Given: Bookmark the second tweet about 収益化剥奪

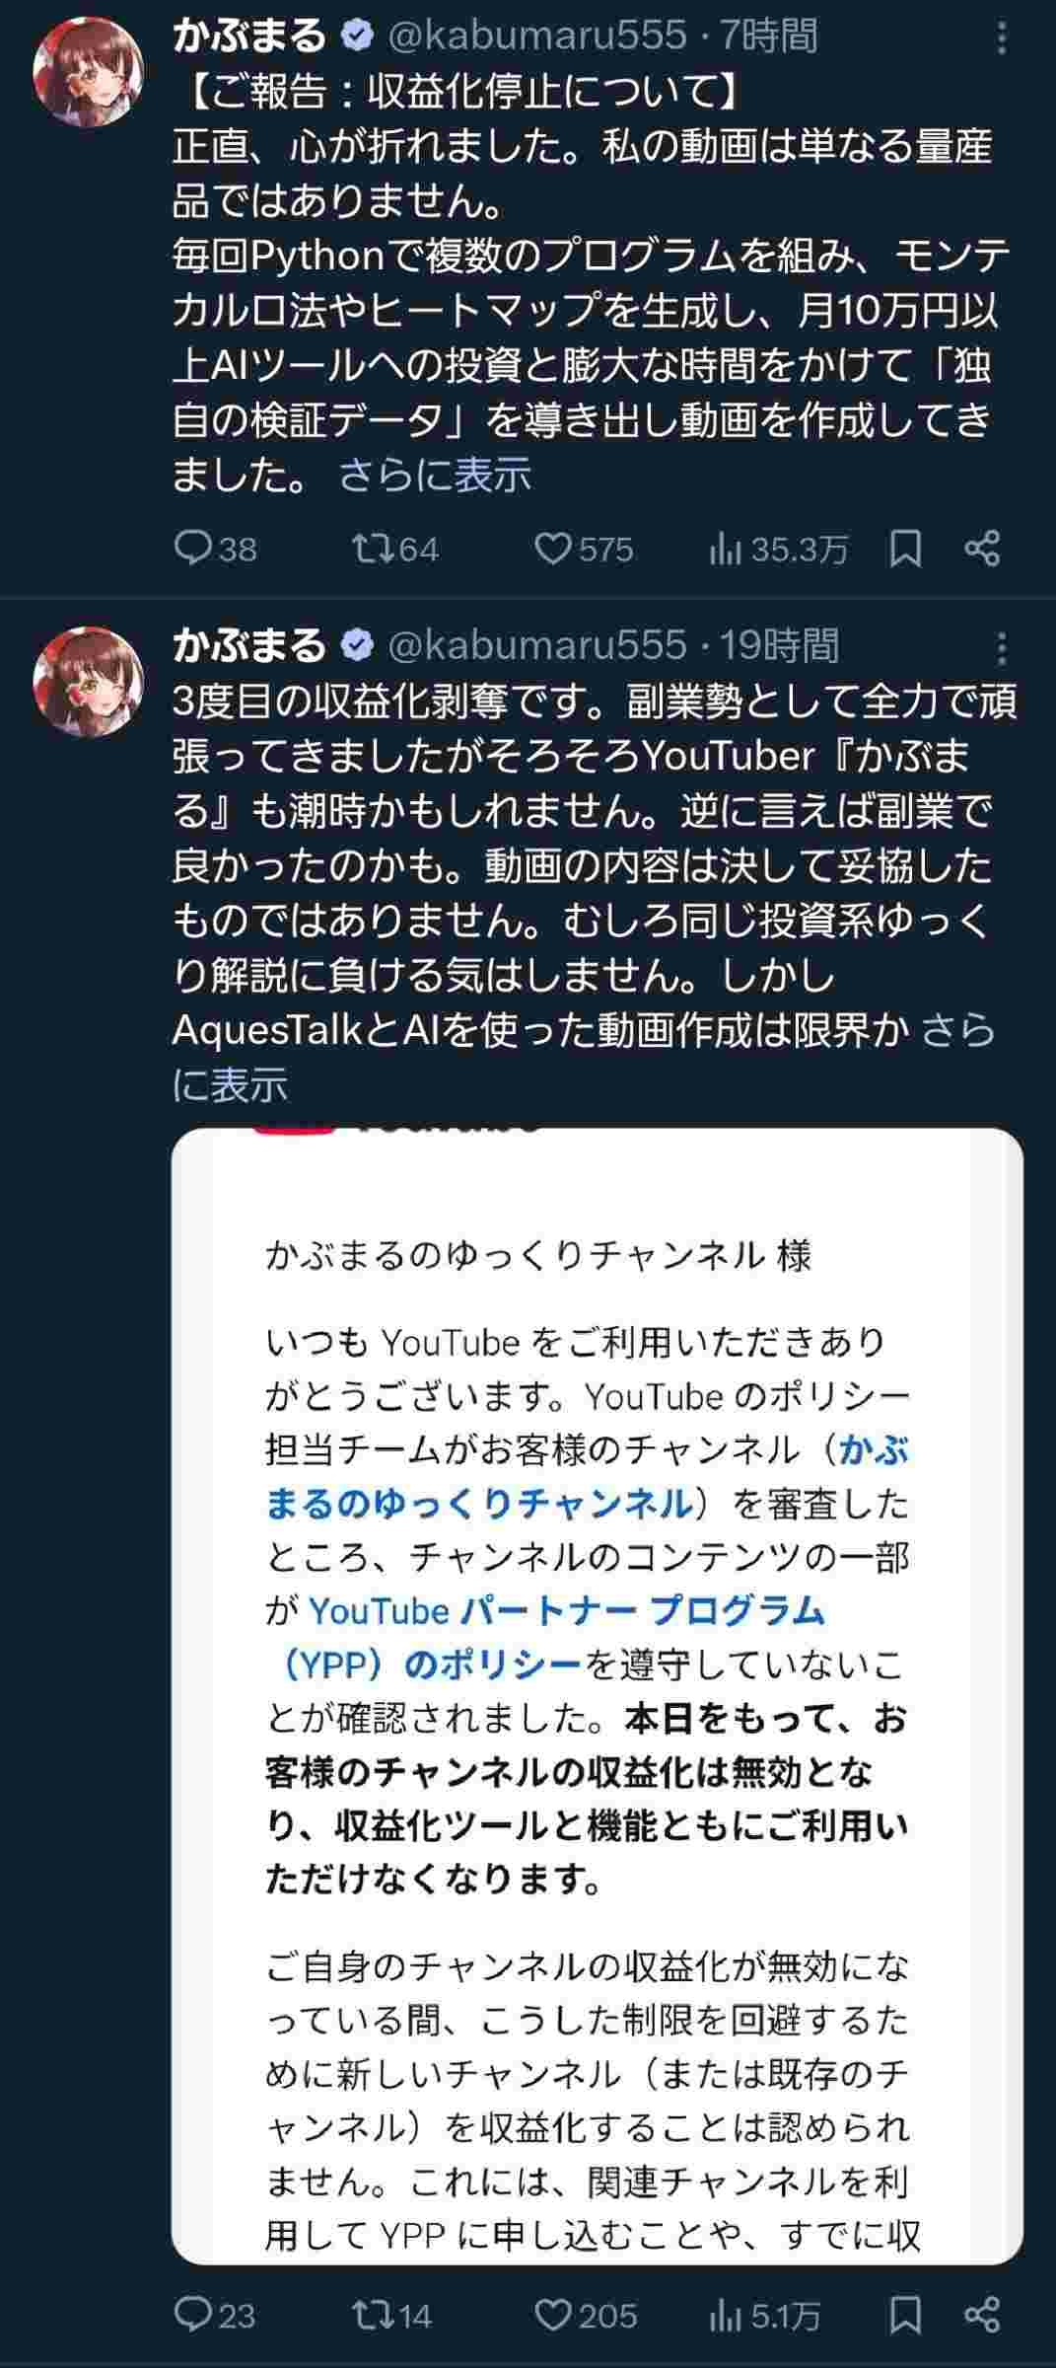Looking at the screenshot, I should [905, 2315].
